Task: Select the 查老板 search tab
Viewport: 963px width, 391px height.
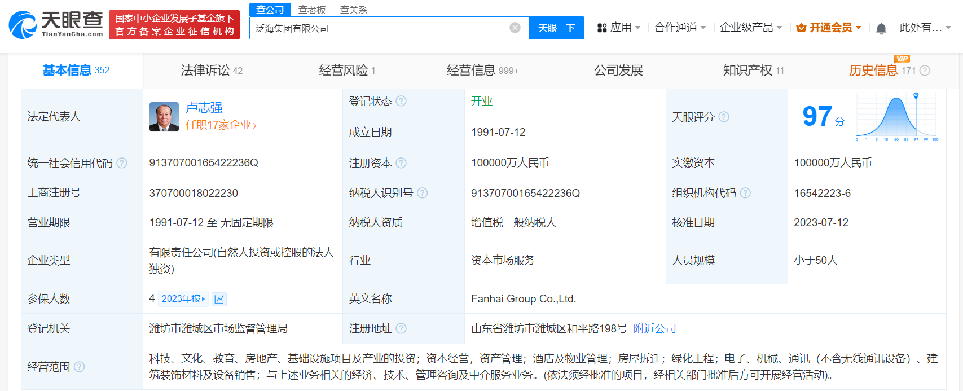Action: [312, 10]
